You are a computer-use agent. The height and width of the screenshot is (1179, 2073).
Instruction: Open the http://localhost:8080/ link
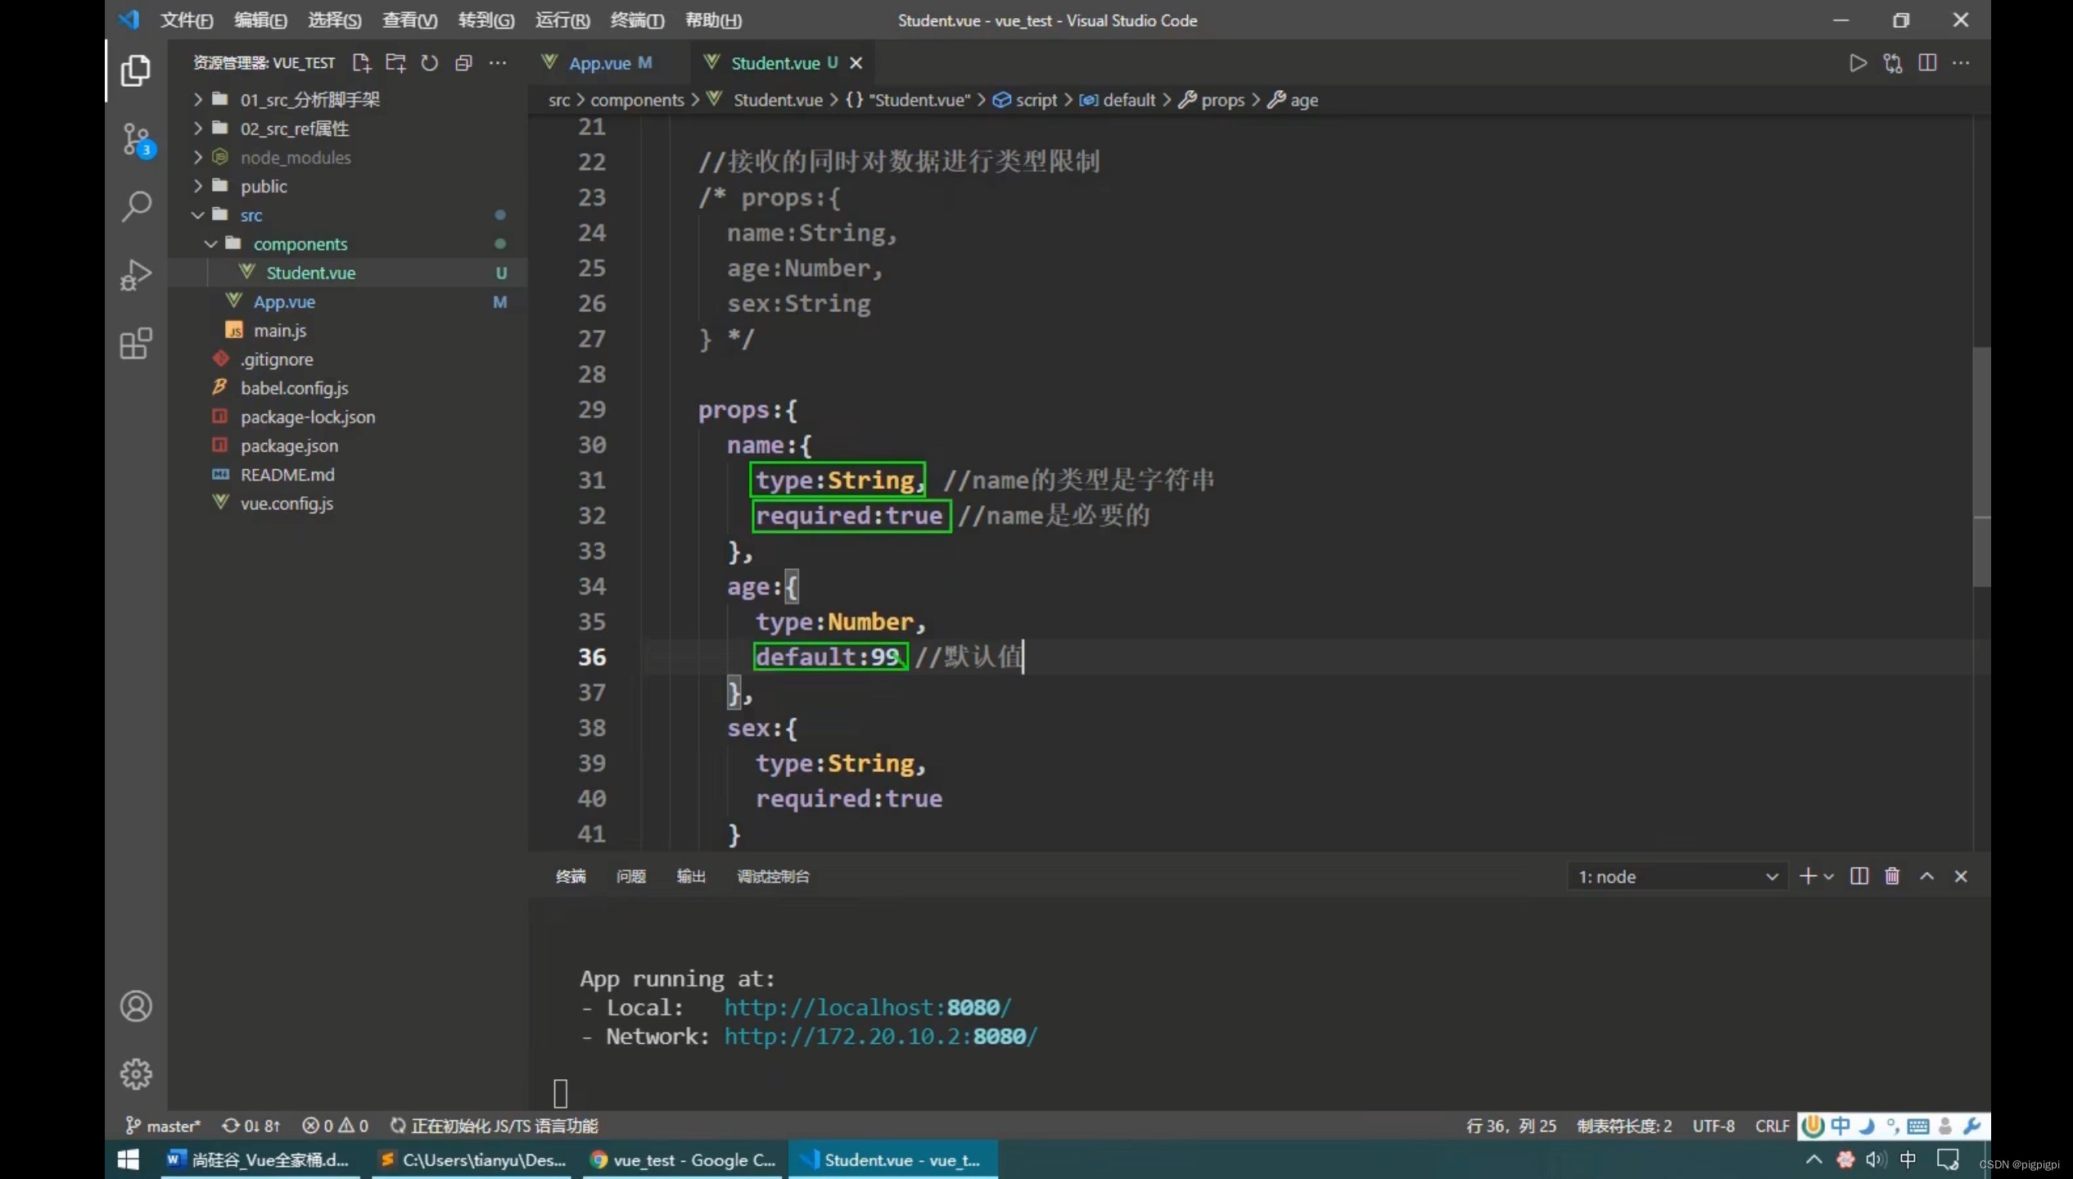click(868, 1007)
